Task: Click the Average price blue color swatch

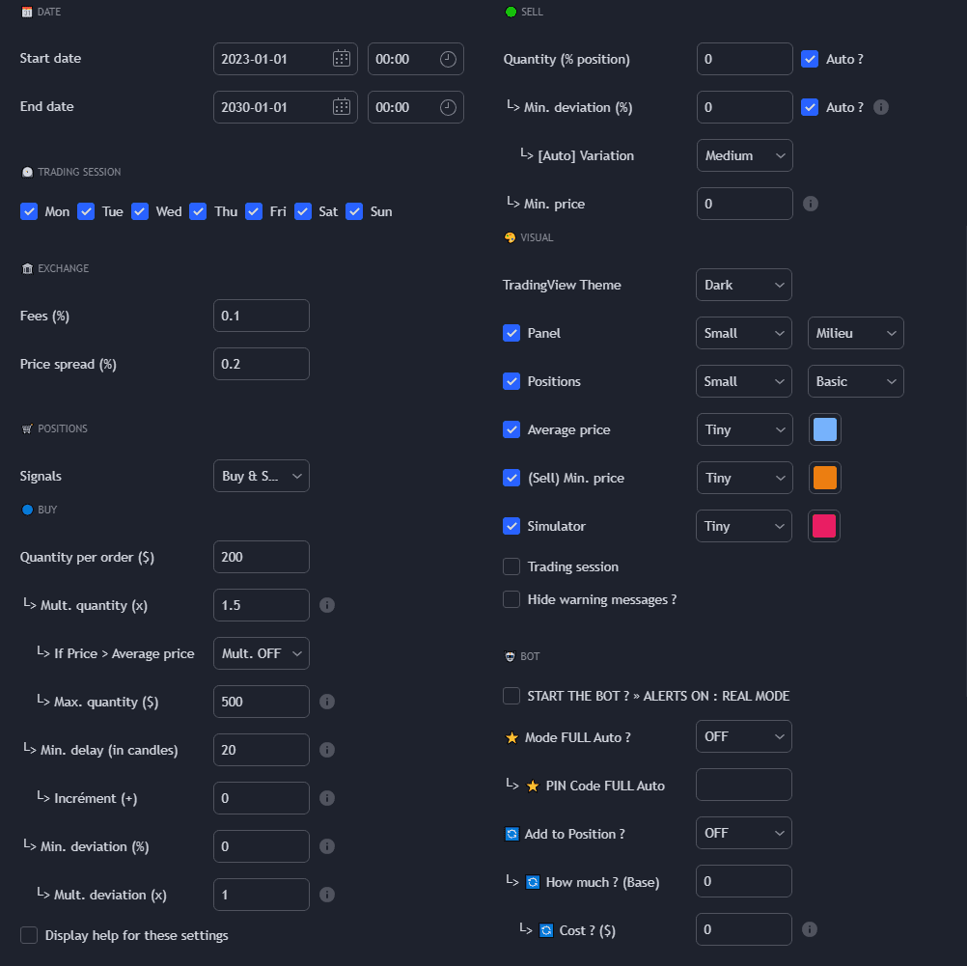Action: (825, 429)
